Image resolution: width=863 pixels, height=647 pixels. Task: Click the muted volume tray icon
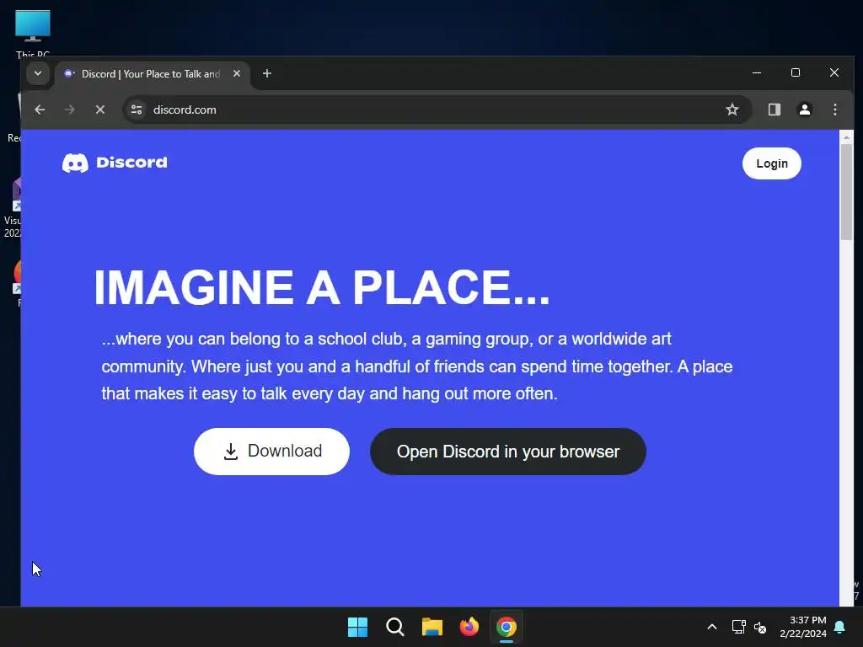coord(760,627)
